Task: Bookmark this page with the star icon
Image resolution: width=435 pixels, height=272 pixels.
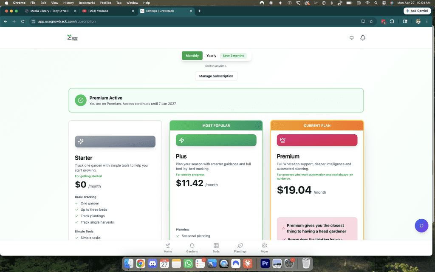Action: [371, 21]
